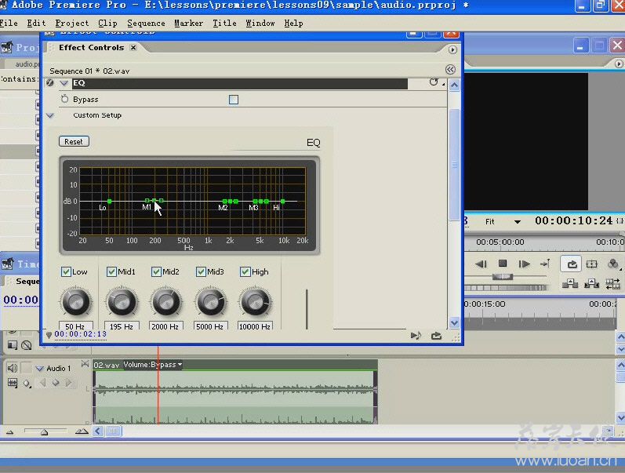Open the Marker menu
Image resolution: width=625 pixels, height=473 pixels.
click(x=188, y=23)
